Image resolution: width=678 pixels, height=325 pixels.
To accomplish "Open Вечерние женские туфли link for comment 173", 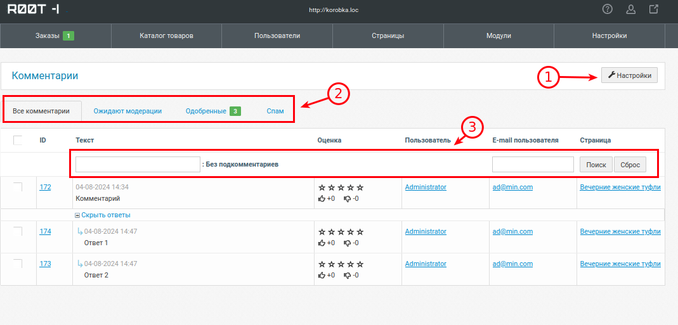I will click(620, 264).
